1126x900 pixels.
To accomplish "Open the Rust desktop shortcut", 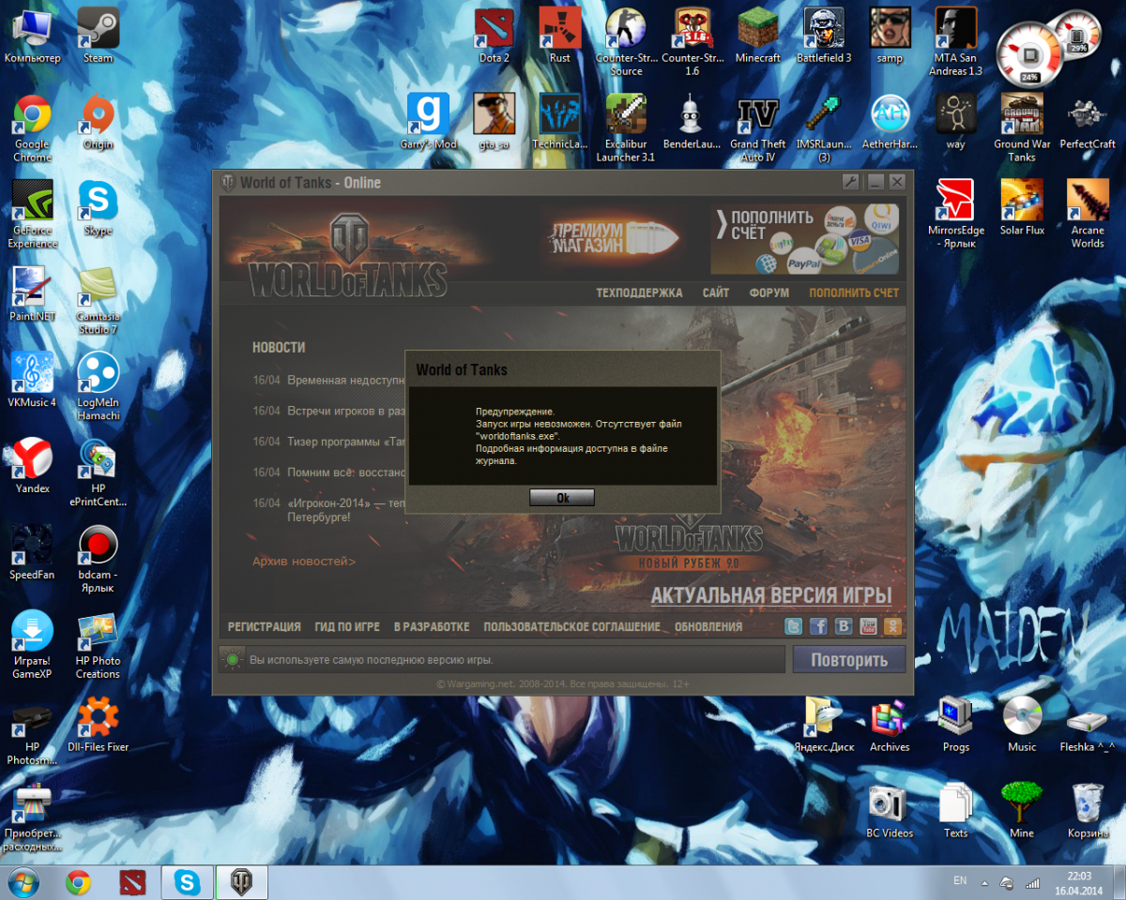I will pos(559,36).
